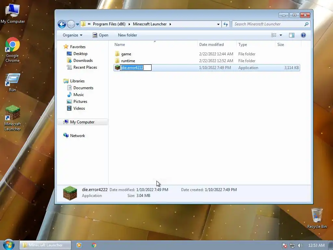
Task: Sort by Size column header
Action: point(288,44)
